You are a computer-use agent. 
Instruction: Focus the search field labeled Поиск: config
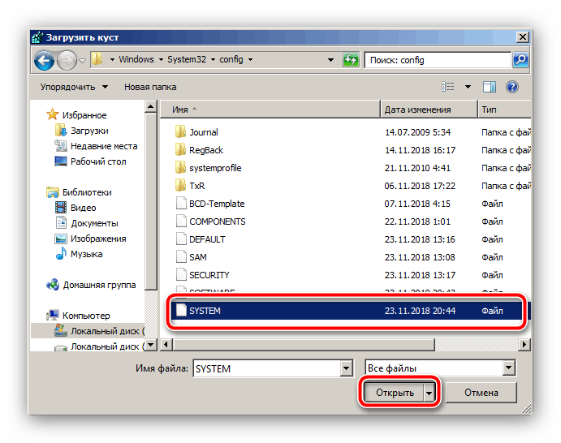point(438,60)
